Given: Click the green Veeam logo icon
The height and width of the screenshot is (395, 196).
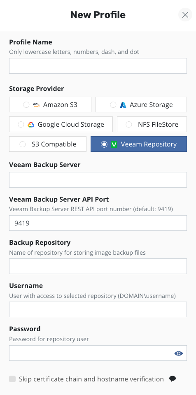Looking at the screenshot, I should (x=114, y=144).
